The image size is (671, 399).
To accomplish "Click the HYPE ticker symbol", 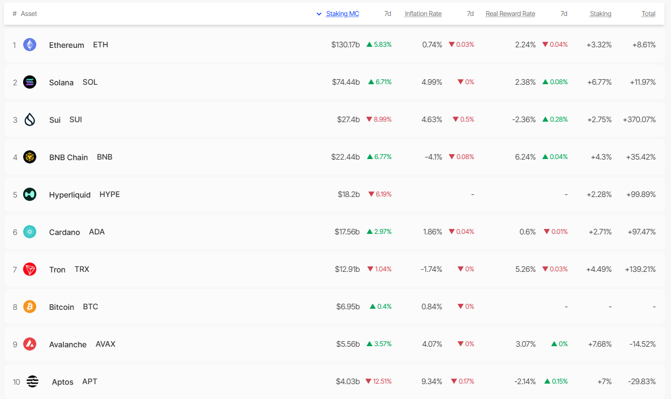I will pyautogui.click(x=110, y=194).
